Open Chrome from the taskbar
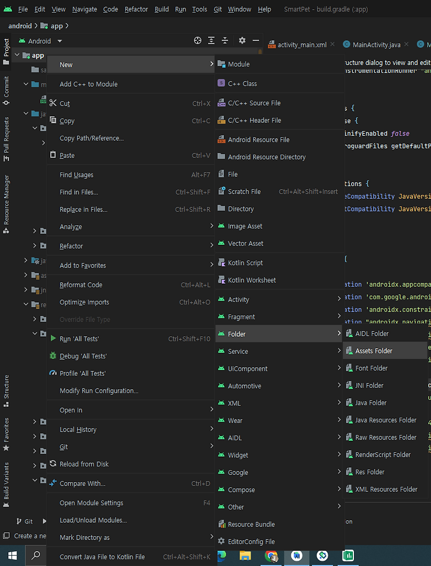This screenshot has height=566, width=431. [x=271, y=556]
